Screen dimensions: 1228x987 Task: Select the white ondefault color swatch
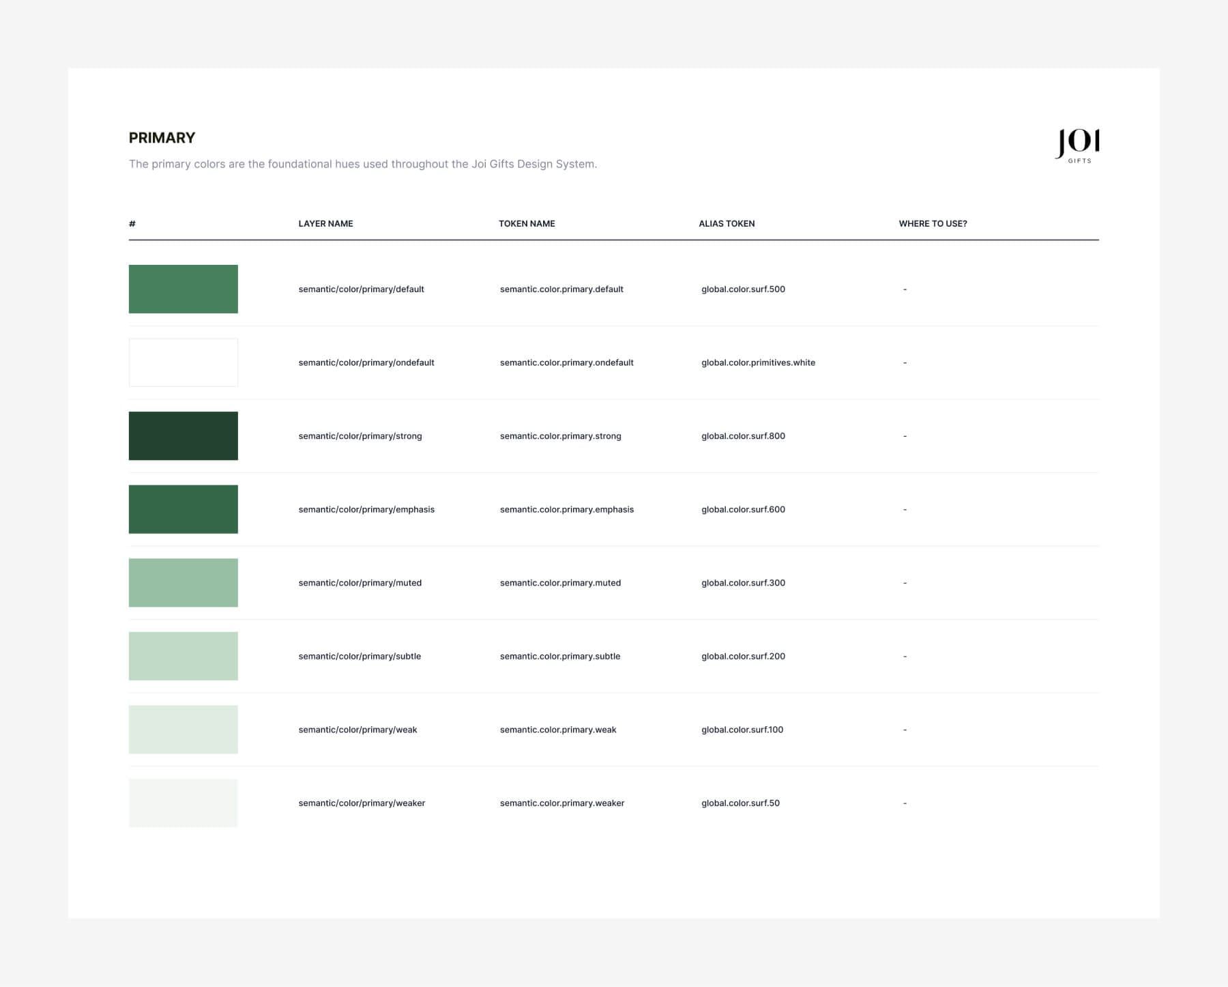tap(183, 362)
